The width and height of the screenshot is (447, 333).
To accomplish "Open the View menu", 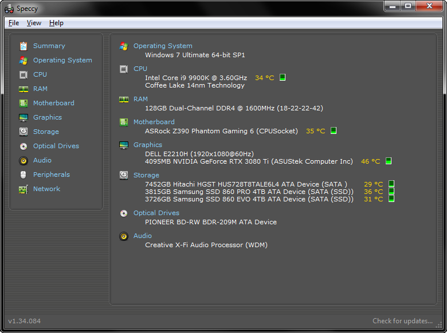I will [x=34, y=23].
